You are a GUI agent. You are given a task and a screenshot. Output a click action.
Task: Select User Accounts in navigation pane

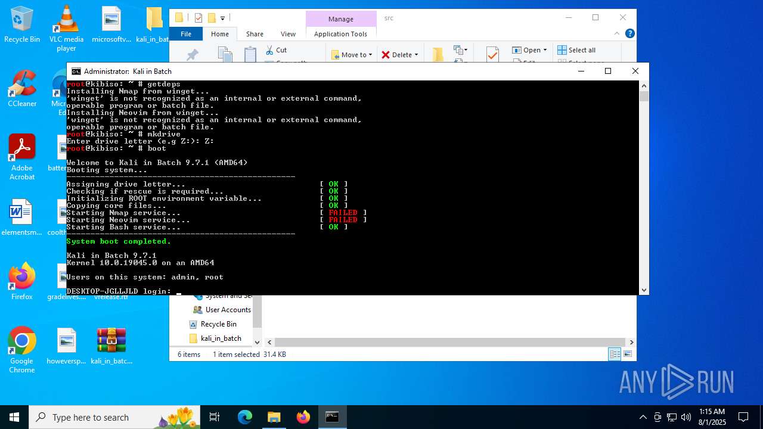click(222, 310)
